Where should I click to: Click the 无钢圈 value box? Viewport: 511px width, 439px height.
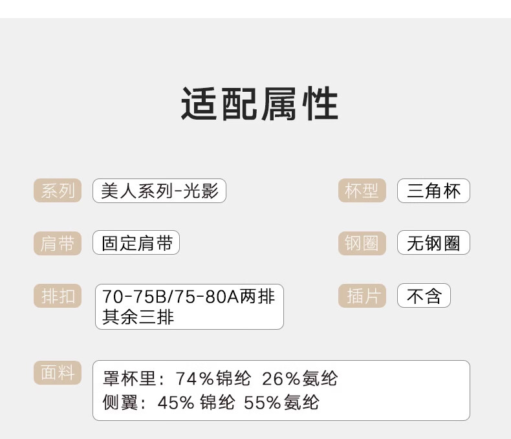tap(433, 243)
